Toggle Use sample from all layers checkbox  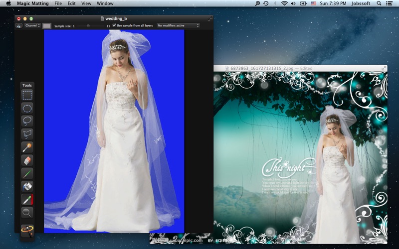click(x=114, y=25)
